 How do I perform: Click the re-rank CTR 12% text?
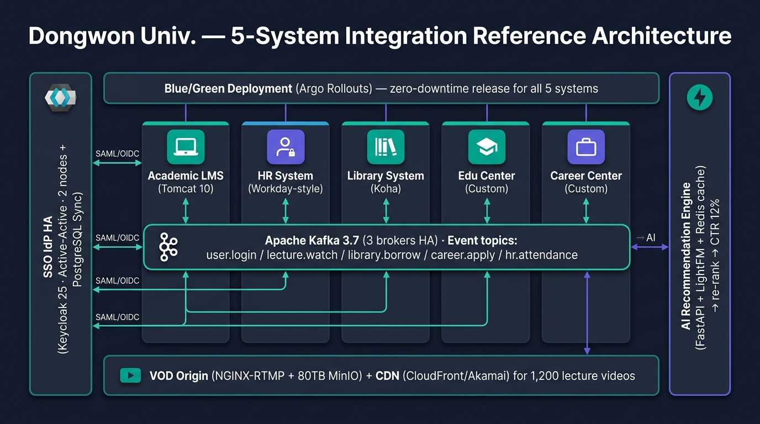tap(716, 256)
